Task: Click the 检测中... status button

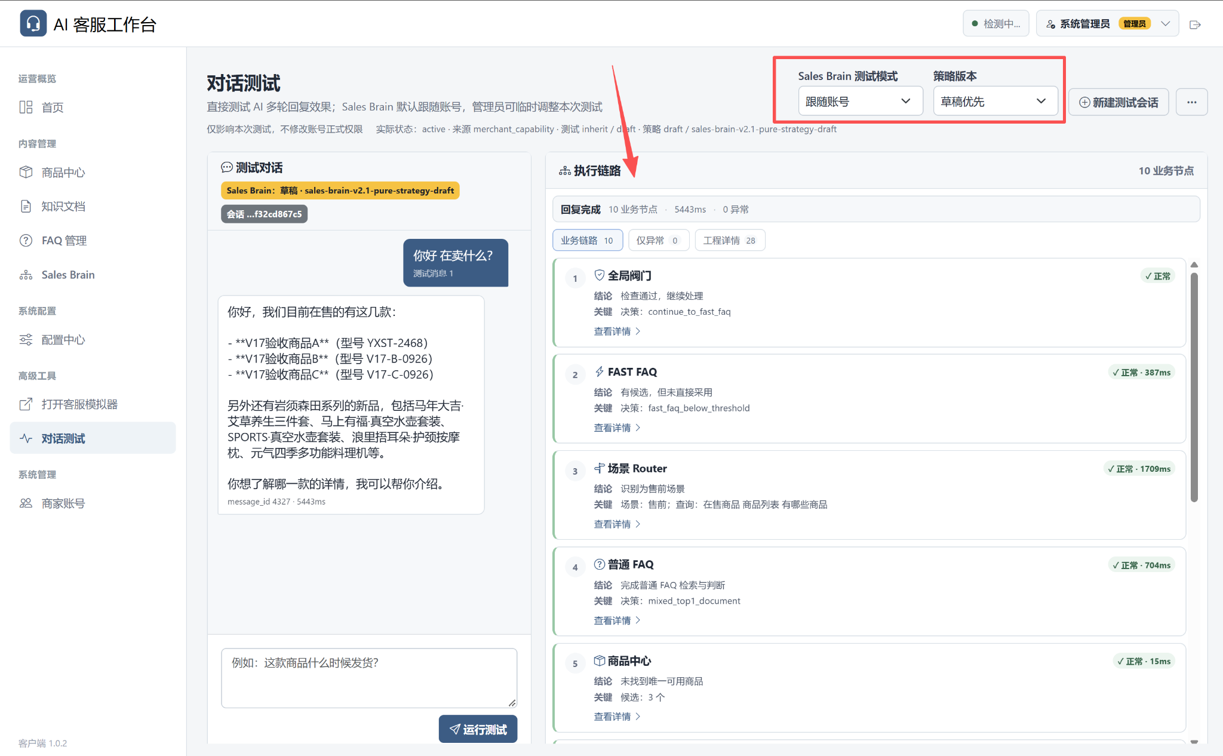Action: [995, 24]
